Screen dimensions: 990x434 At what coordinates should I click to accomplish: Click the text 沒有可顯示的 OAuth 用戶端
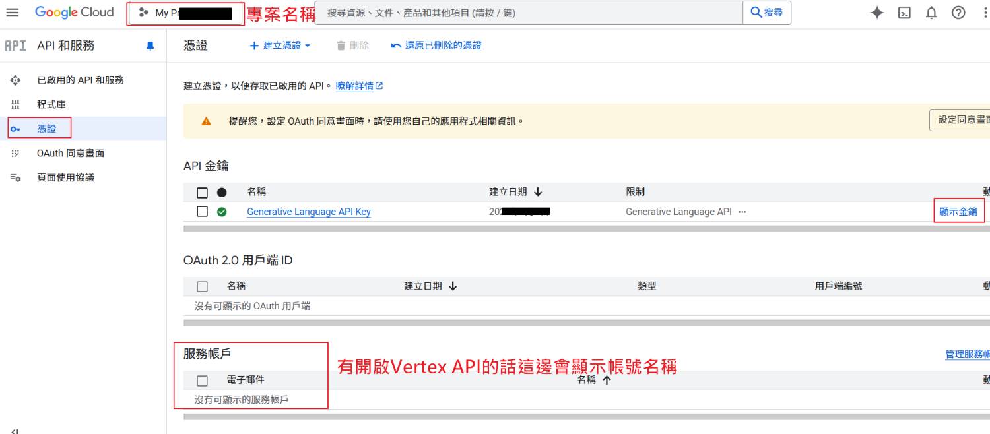click(x=252, y=306)
